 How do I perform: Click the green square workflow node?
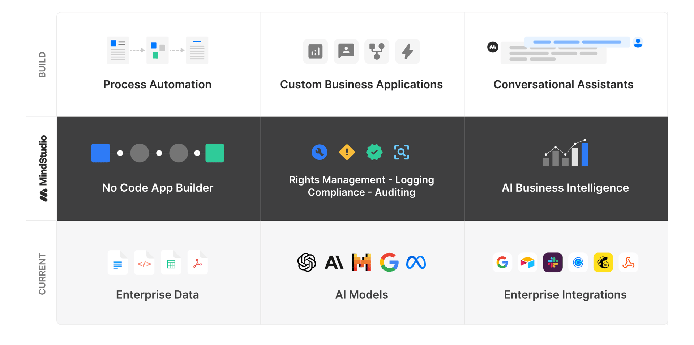(215, 153)
